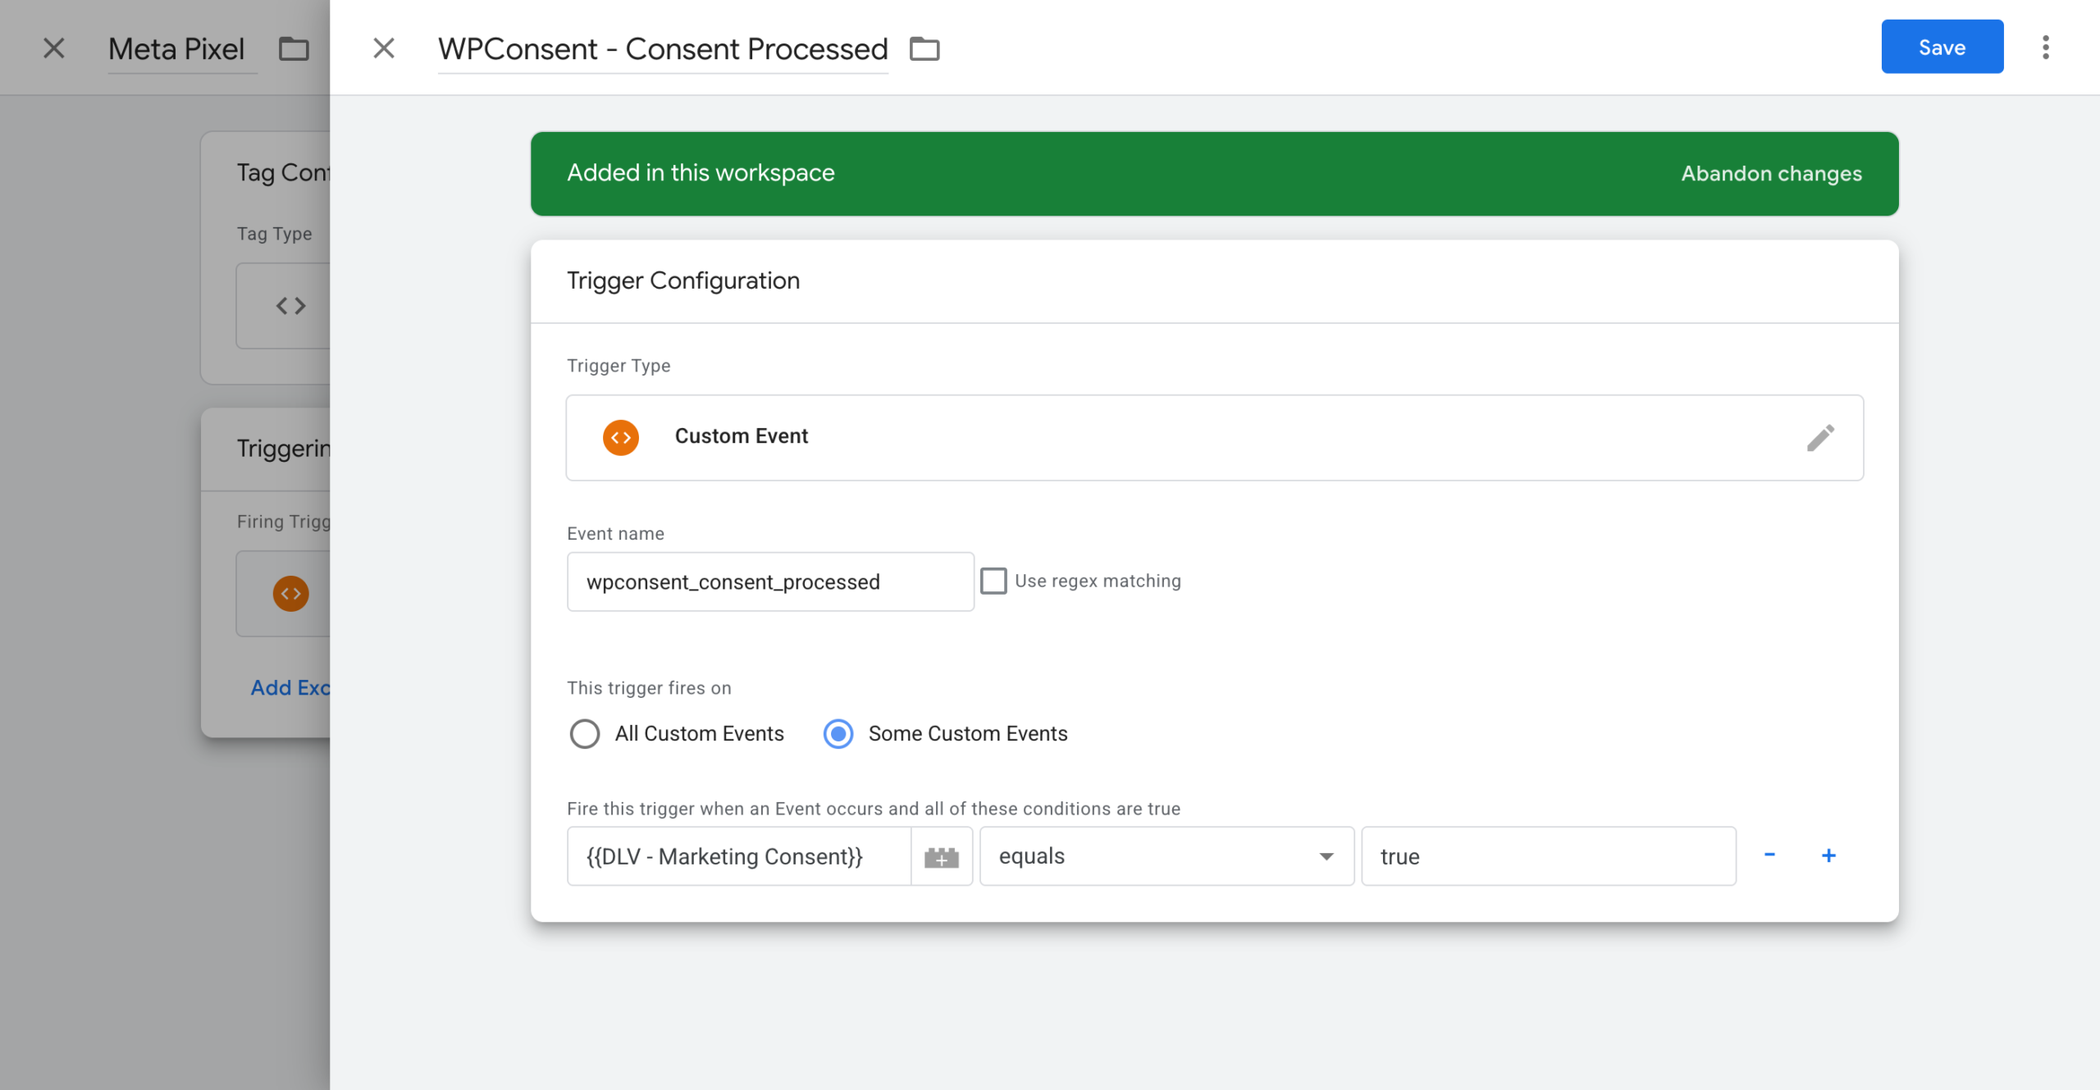This screenshot has height=1090, width=2100.
Task: Save the trigger configuration
Action: 1941,47
